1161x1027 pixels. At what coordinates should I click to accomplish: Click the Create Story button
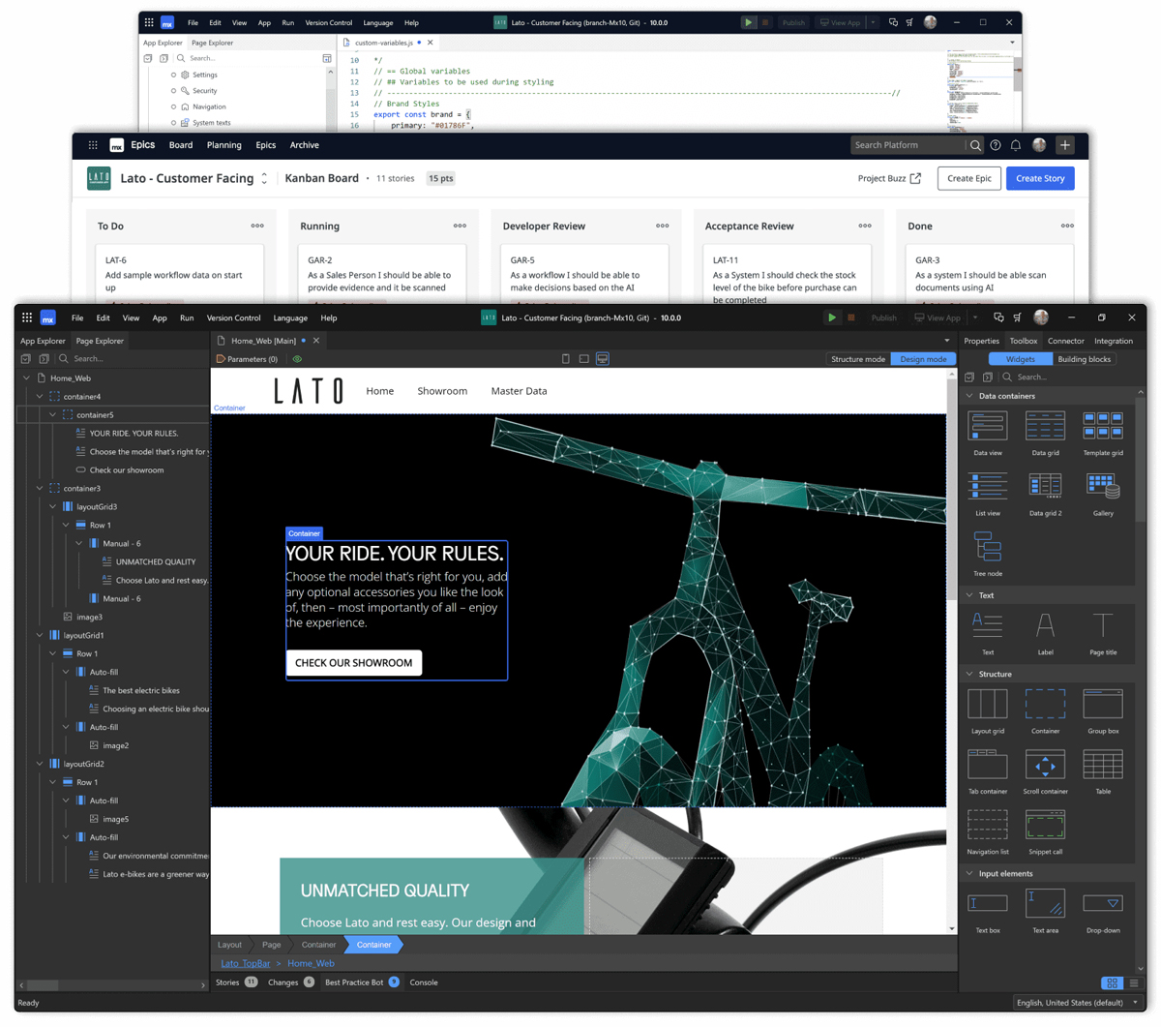(1040, 178)
